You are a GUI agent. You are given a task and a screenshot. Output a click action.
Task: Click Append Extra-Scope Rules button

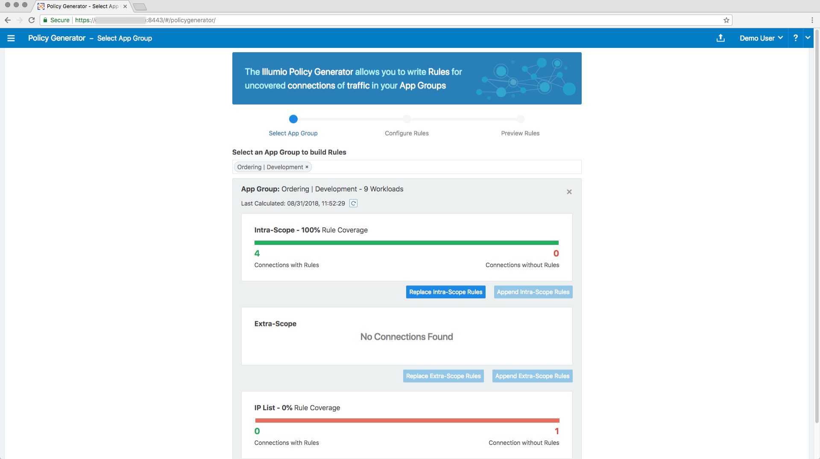pos(532,376)
